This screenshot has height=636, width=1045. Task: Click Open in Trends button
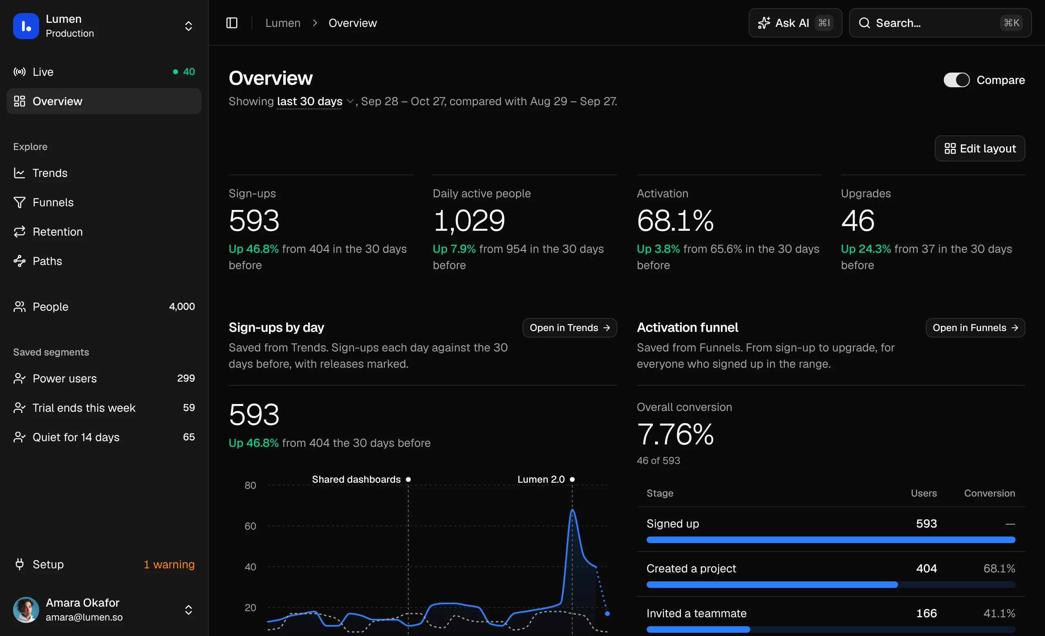coord(569,328)
